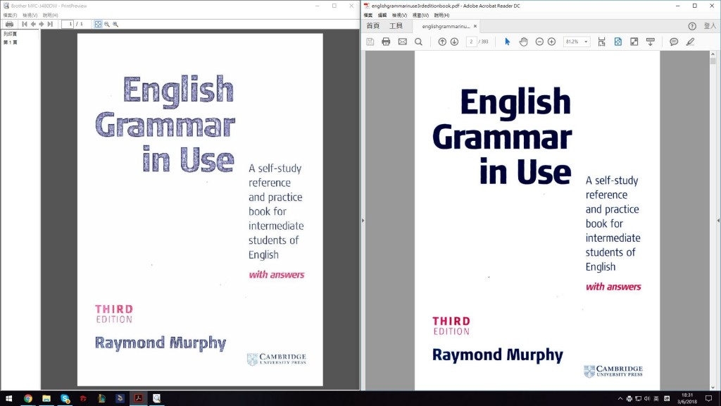721x406 pixels.
Task: Click Acrobat help question mark icon
Action: (x=692, y=26)
